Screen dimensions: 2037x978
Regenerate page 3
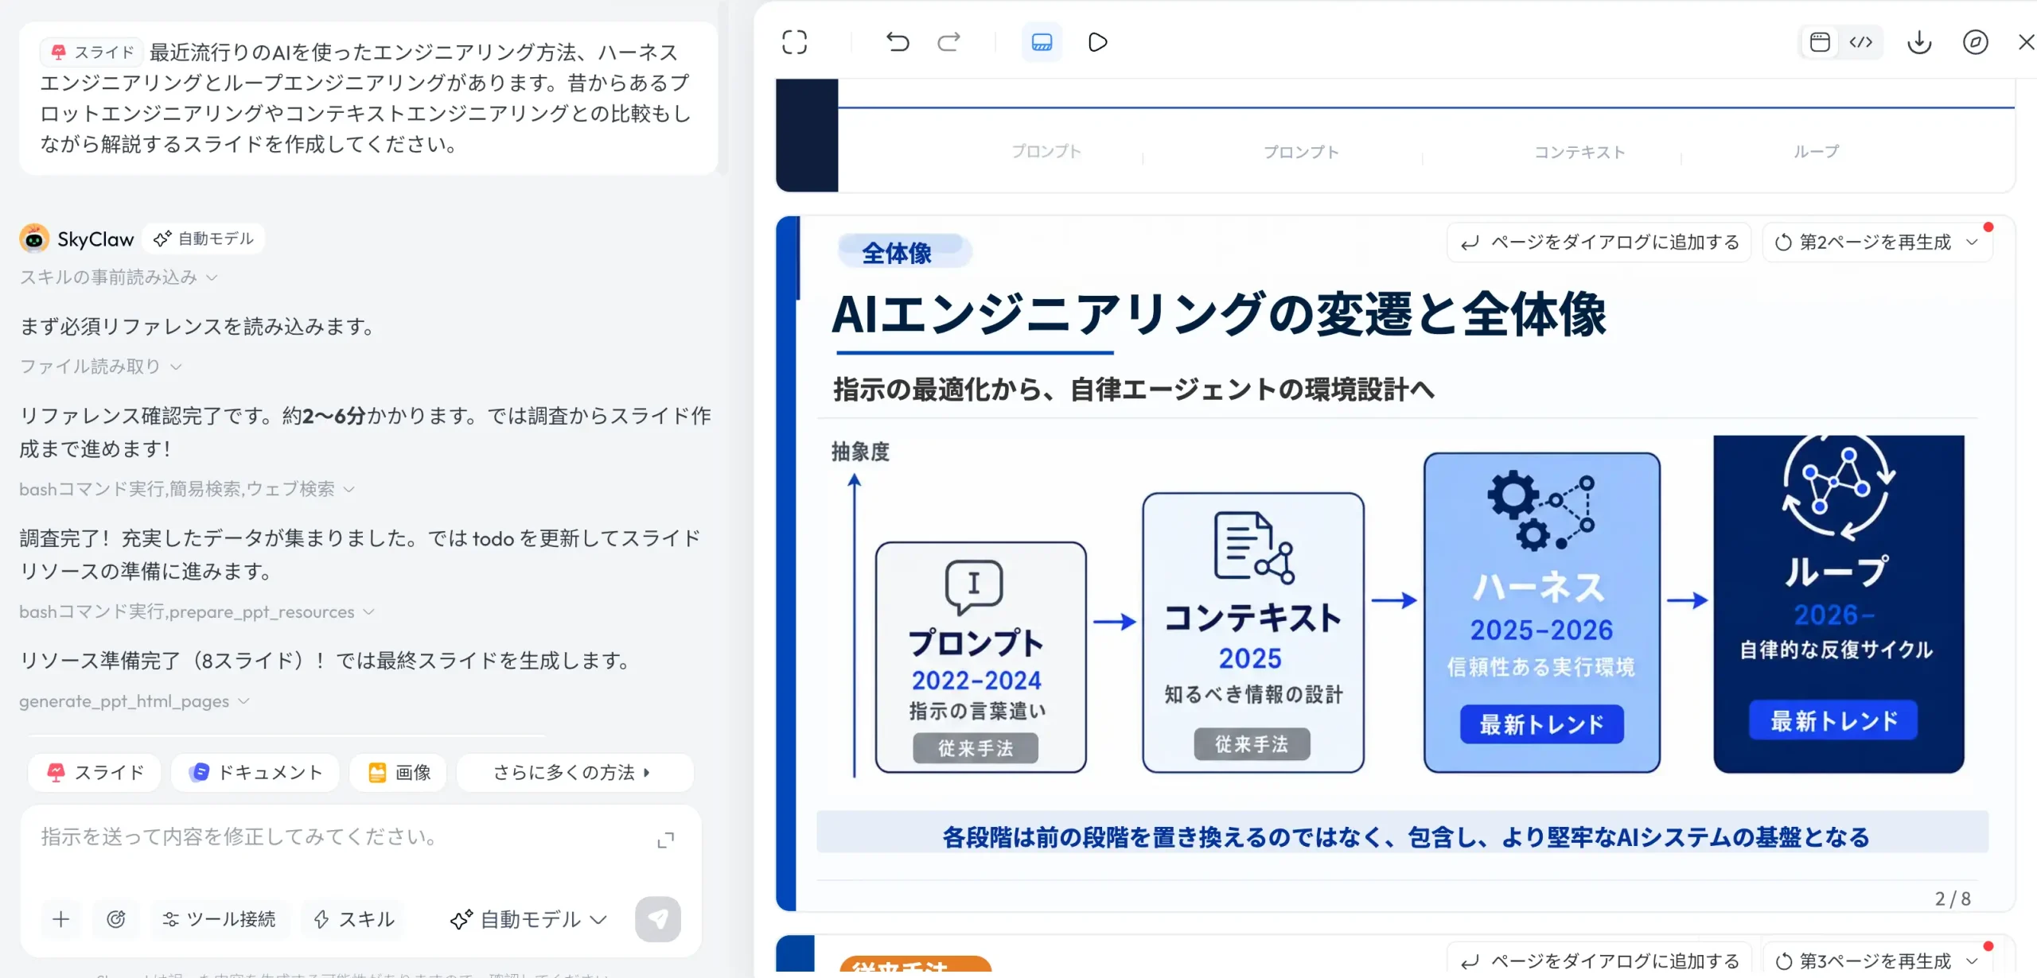[1864, 961]
